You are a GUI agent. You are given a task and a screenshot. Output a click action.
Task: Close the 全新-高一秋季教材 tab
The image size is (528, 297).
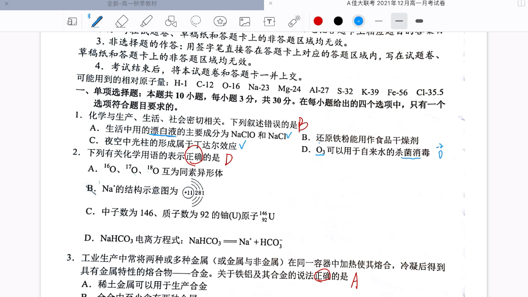point(6,4)
